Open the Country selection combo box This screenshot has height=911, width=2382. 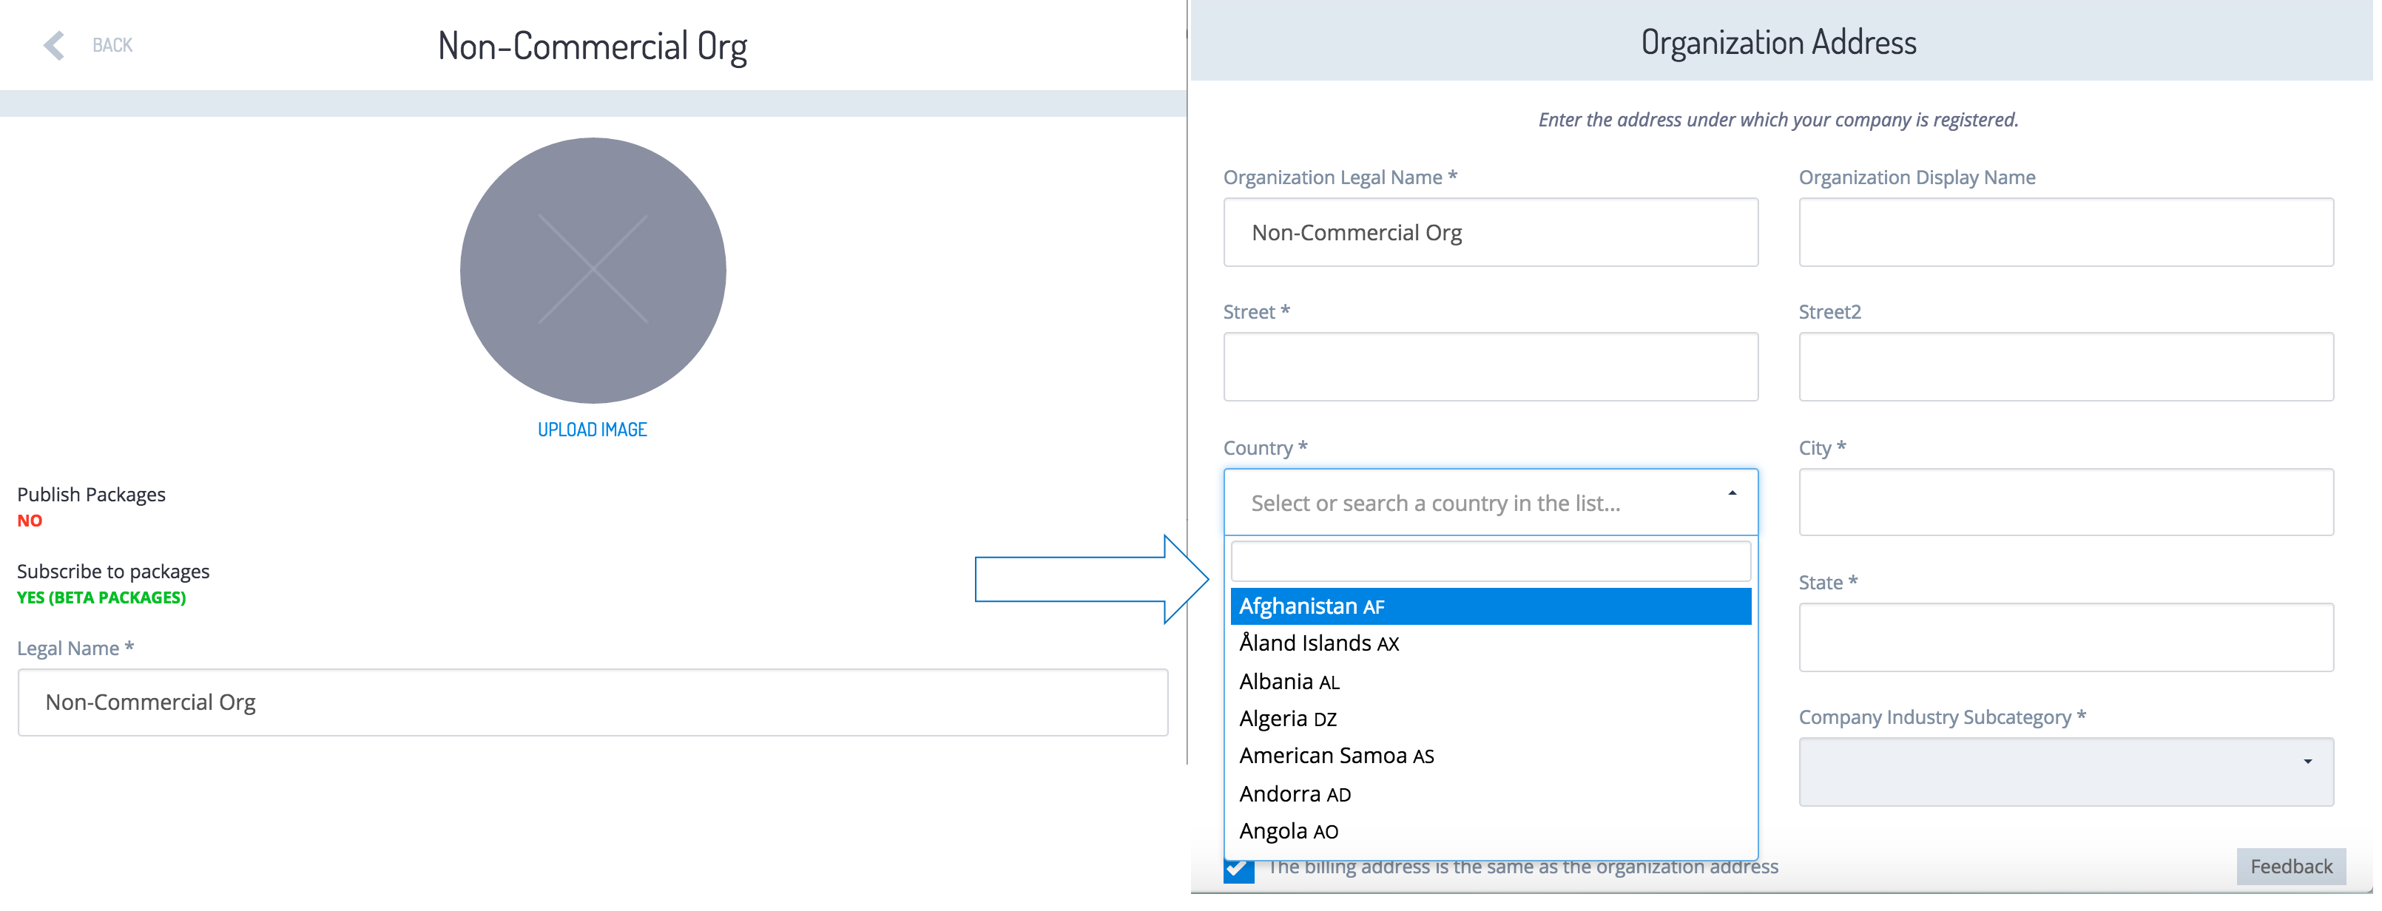1491,503
